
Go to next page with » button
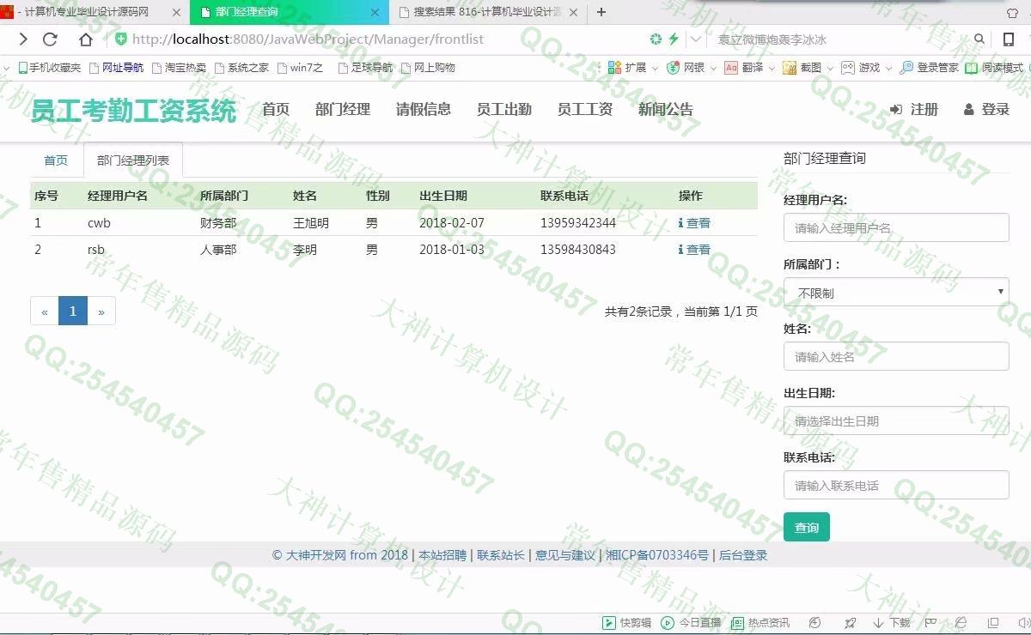101,311
